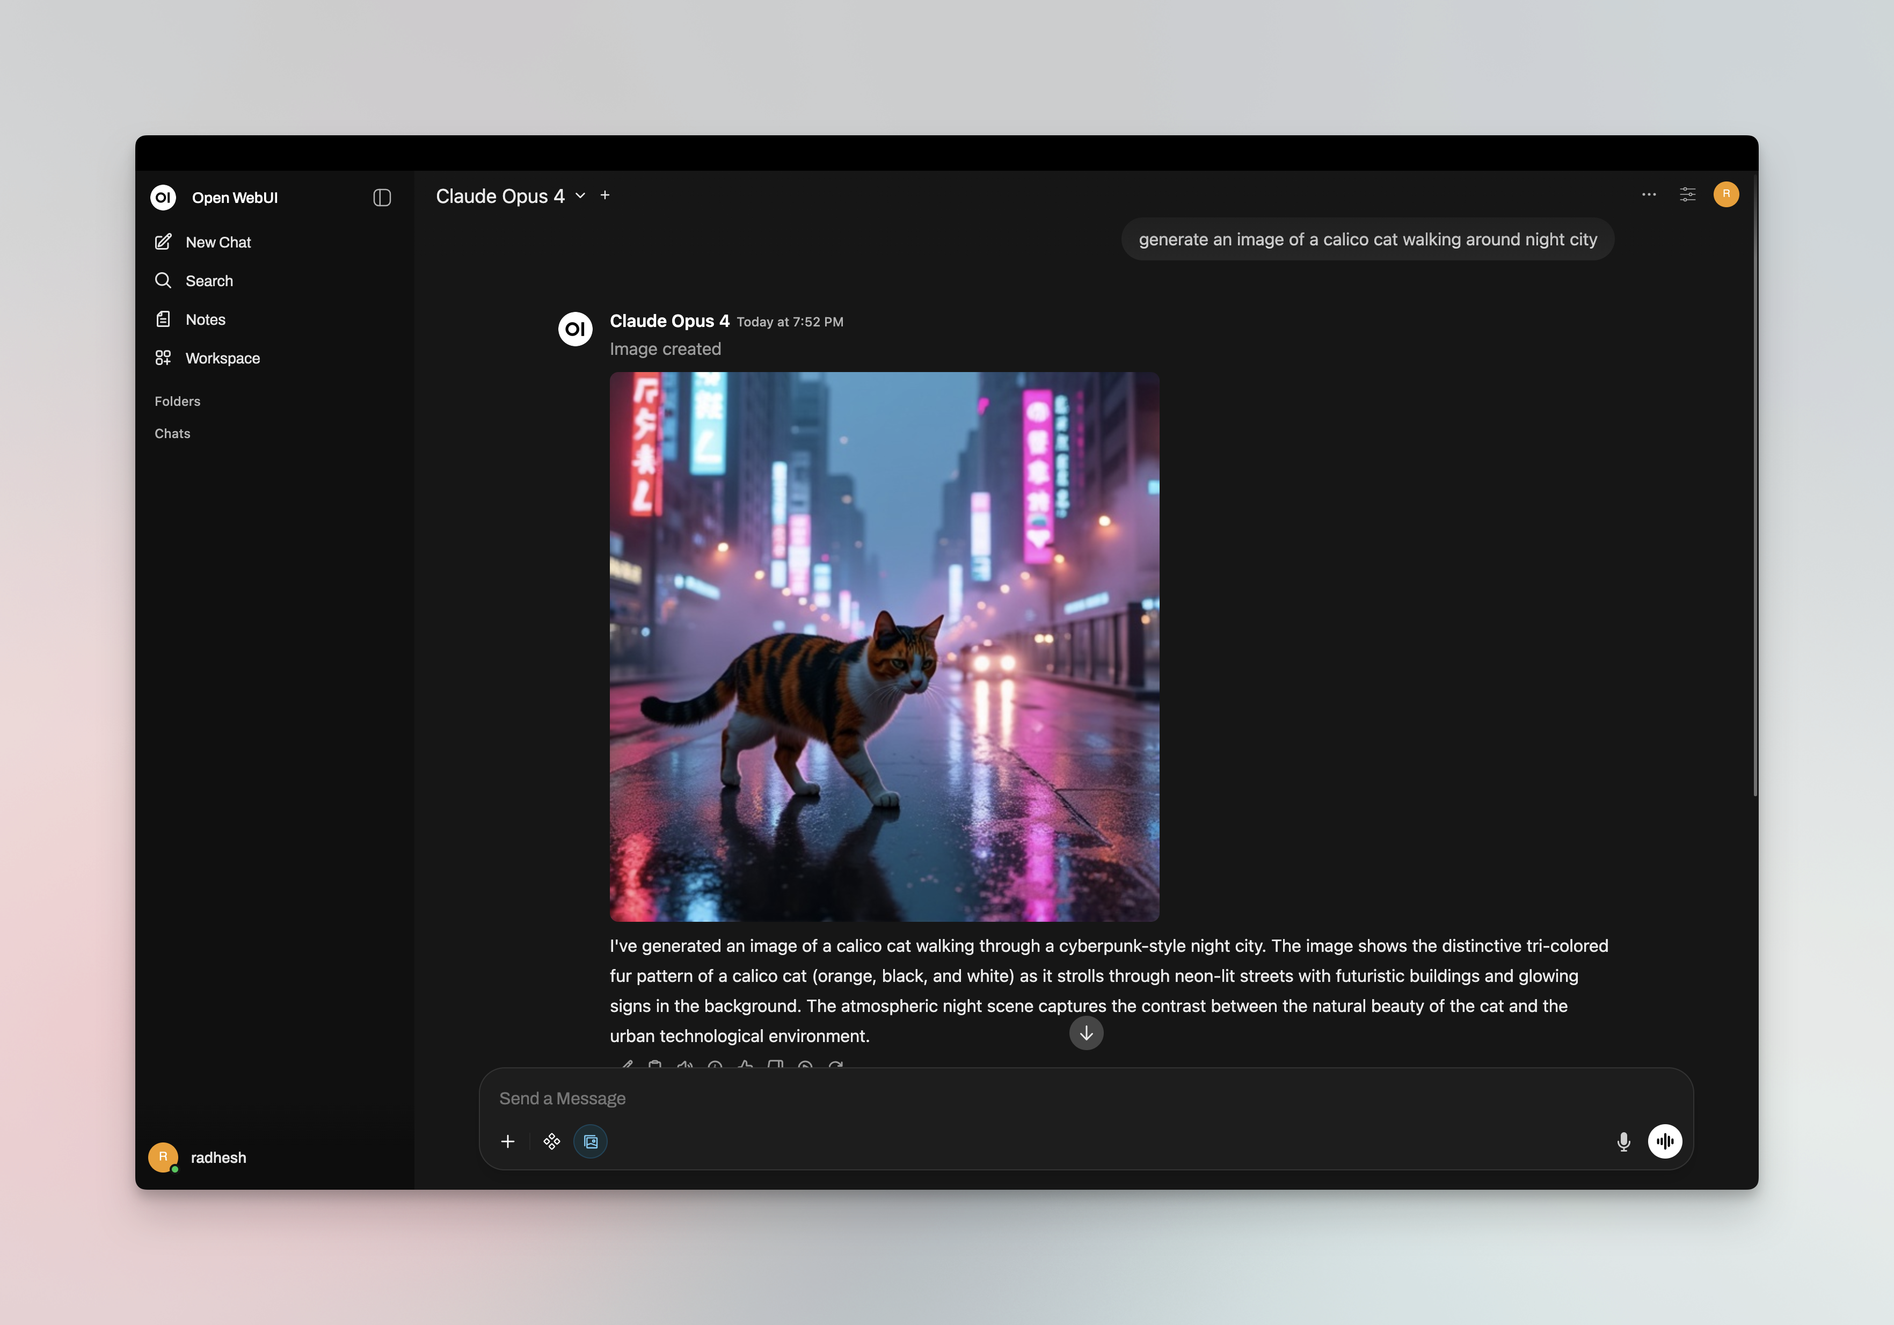1894x1325 pixels.
Task: Open the more-options menu at top right
Action: [x=1648, y=195]
